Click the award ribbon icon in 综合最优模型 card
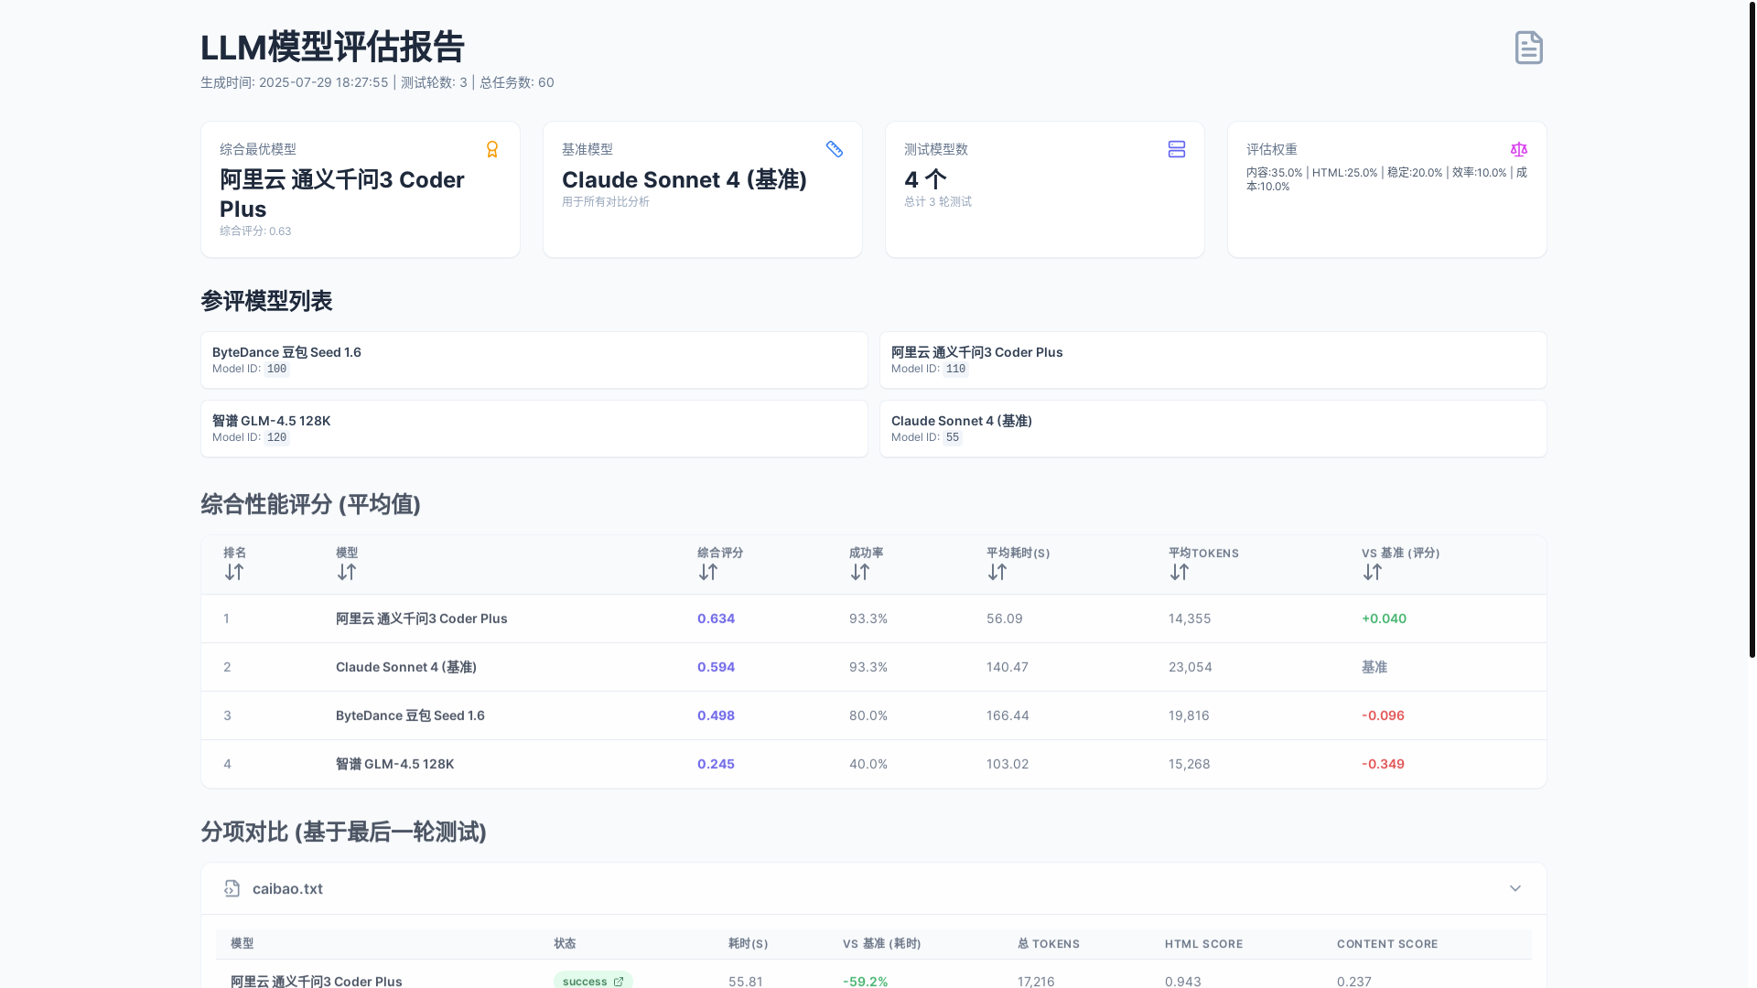Screen dimensions: 1757x988 click(492, 149)
